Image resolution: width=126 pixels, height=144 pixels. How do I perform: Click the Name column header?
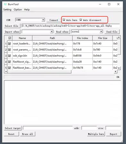click(x=22, y=38)
